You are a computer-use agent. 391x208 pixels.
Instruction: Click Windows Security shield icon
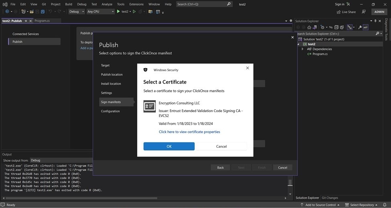(x=145, y=70)
